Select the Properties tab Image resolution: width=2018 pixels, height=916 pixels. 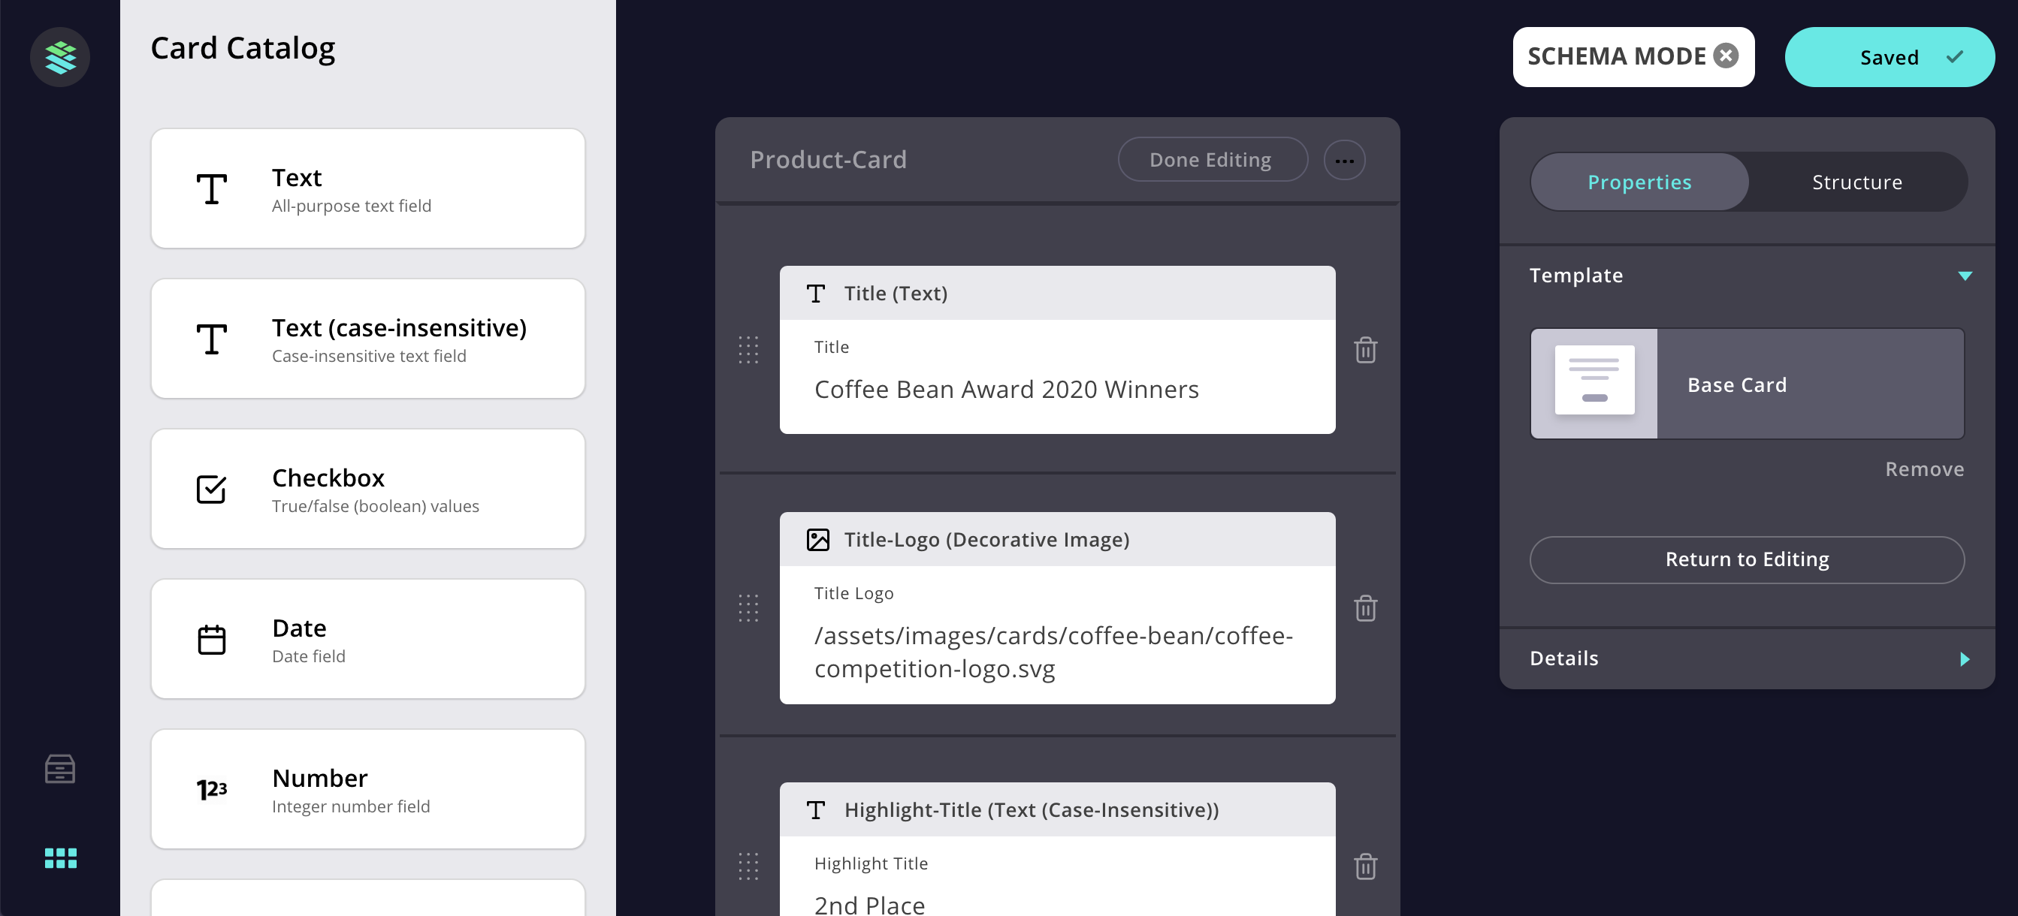(1639, 182)
